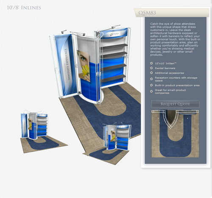Click the bullet next to Reception counters

click(151, 79)
